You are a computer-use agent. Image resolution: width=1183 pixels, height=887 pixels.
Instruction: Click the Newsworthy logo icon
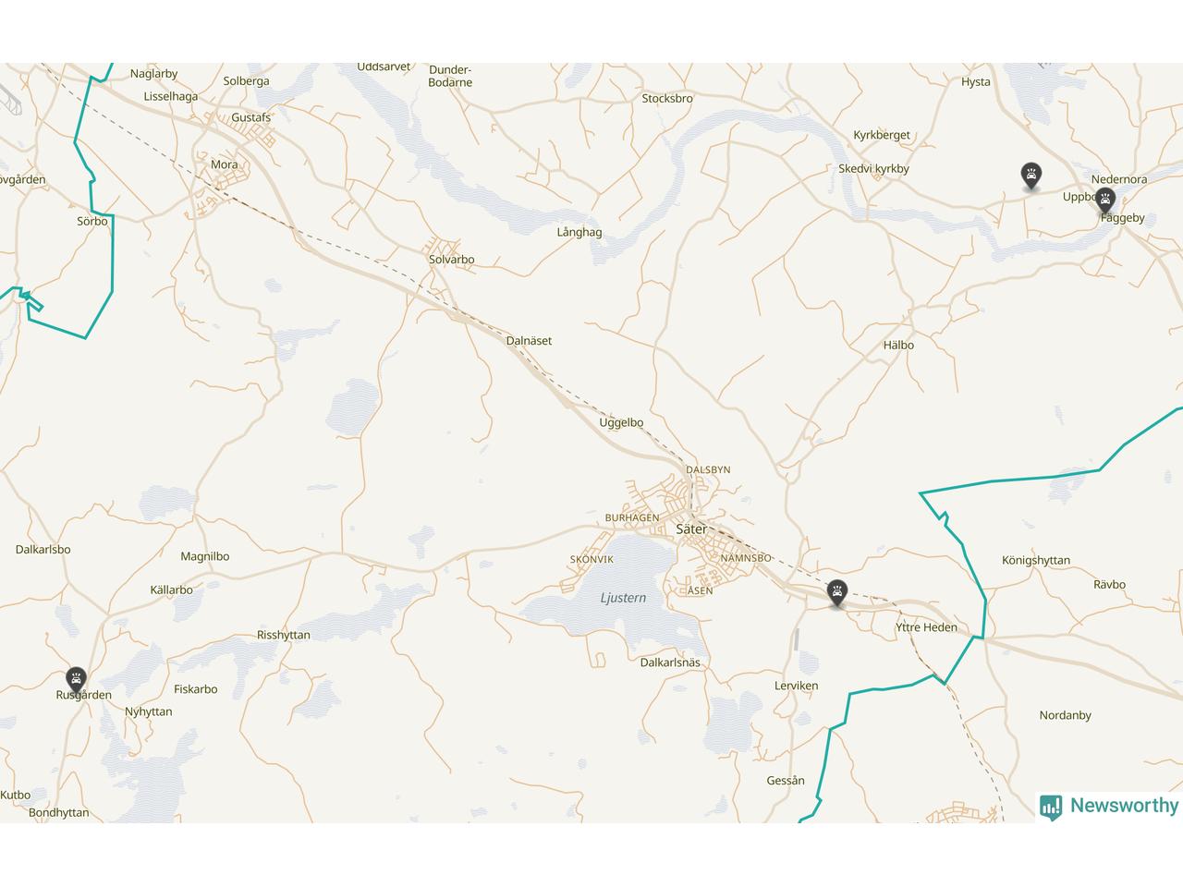(x=1051, y=807)
